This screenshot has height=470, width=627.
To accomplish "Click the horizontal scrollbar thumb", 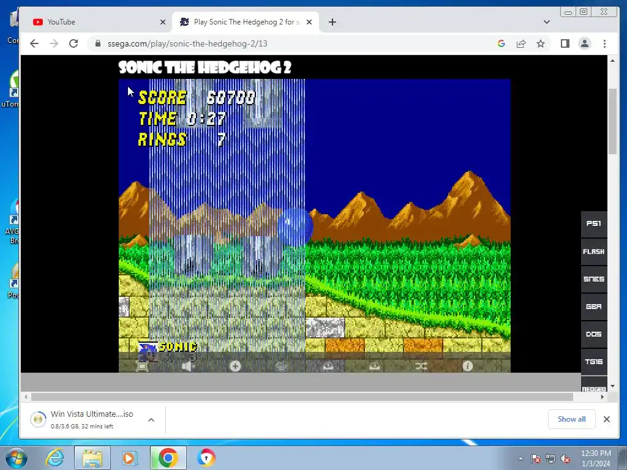I will click(x=302, y=397).
